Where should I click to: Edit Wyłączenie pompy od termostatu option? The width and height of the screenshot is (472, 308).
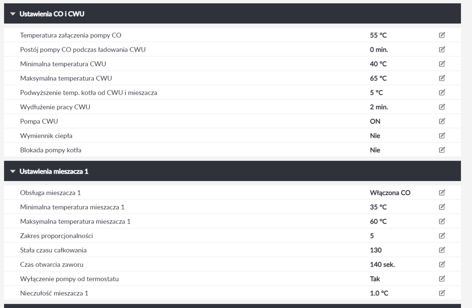coord(442,279)
